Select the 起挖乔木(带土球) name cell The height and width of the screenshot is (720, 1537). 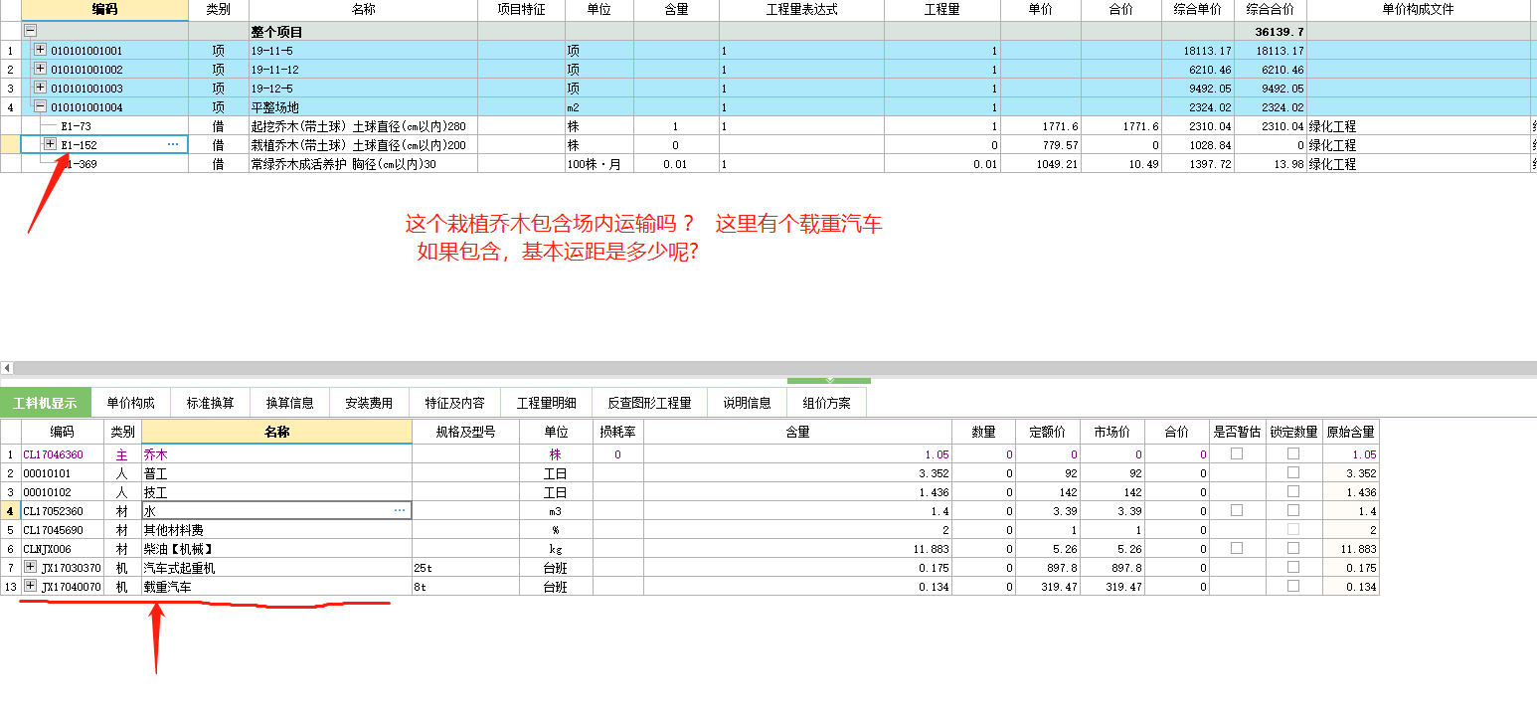pos(363,126)
